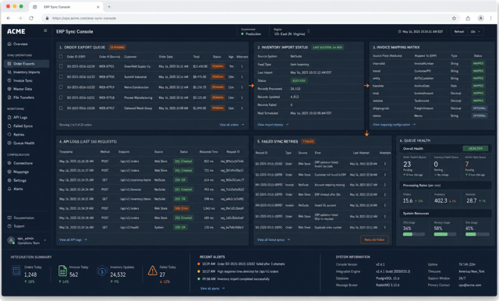Screen dimensions: 499x301
Task: Click the shippingcost OPTIONAL status badge
Action: pos(479,108)
